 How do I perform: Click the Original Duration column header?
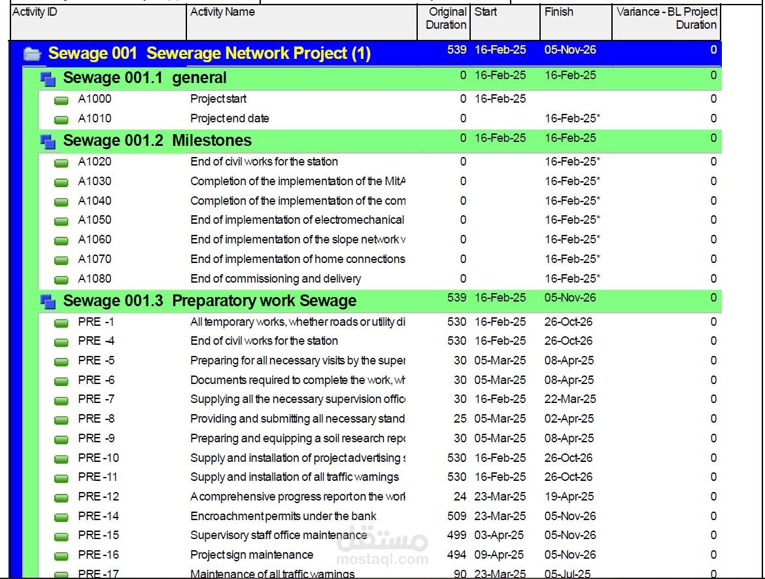pos(443,22)
